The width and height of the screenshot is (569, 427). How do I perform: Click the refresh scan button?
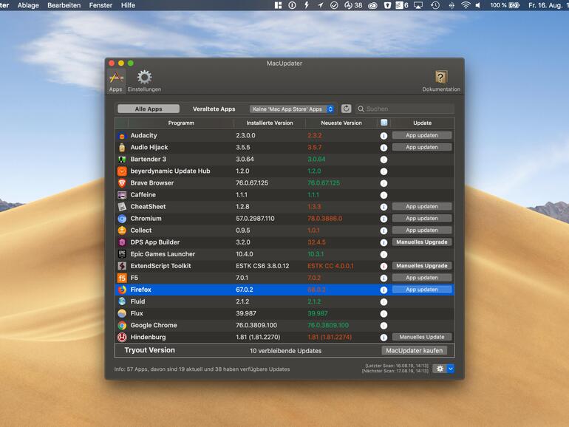click(346, 109)
